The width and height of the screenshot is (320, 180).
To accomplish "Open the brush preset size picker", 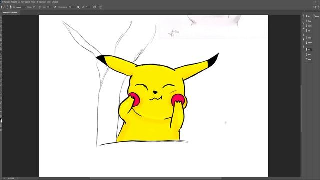I will (8, 7).
